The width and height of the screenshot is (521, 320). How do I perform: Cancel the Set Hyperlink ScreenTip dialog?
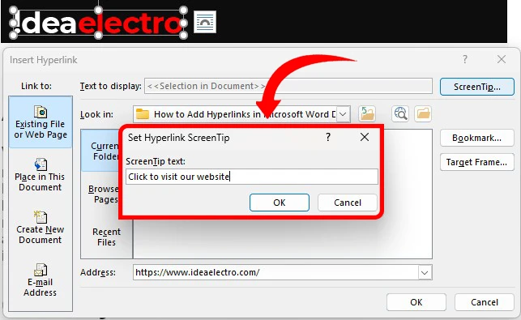[348, 203]
